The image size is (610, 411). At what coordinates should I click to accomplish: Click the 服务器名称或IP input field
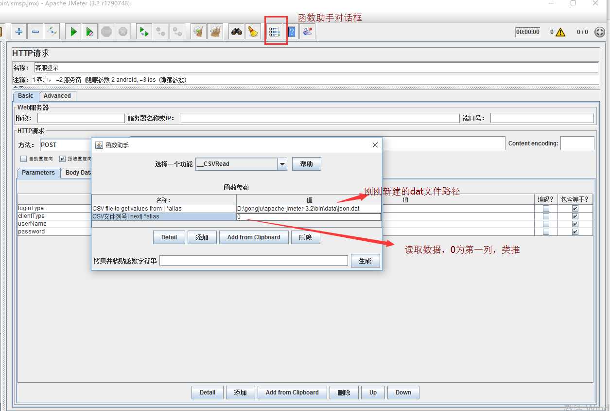319,118
